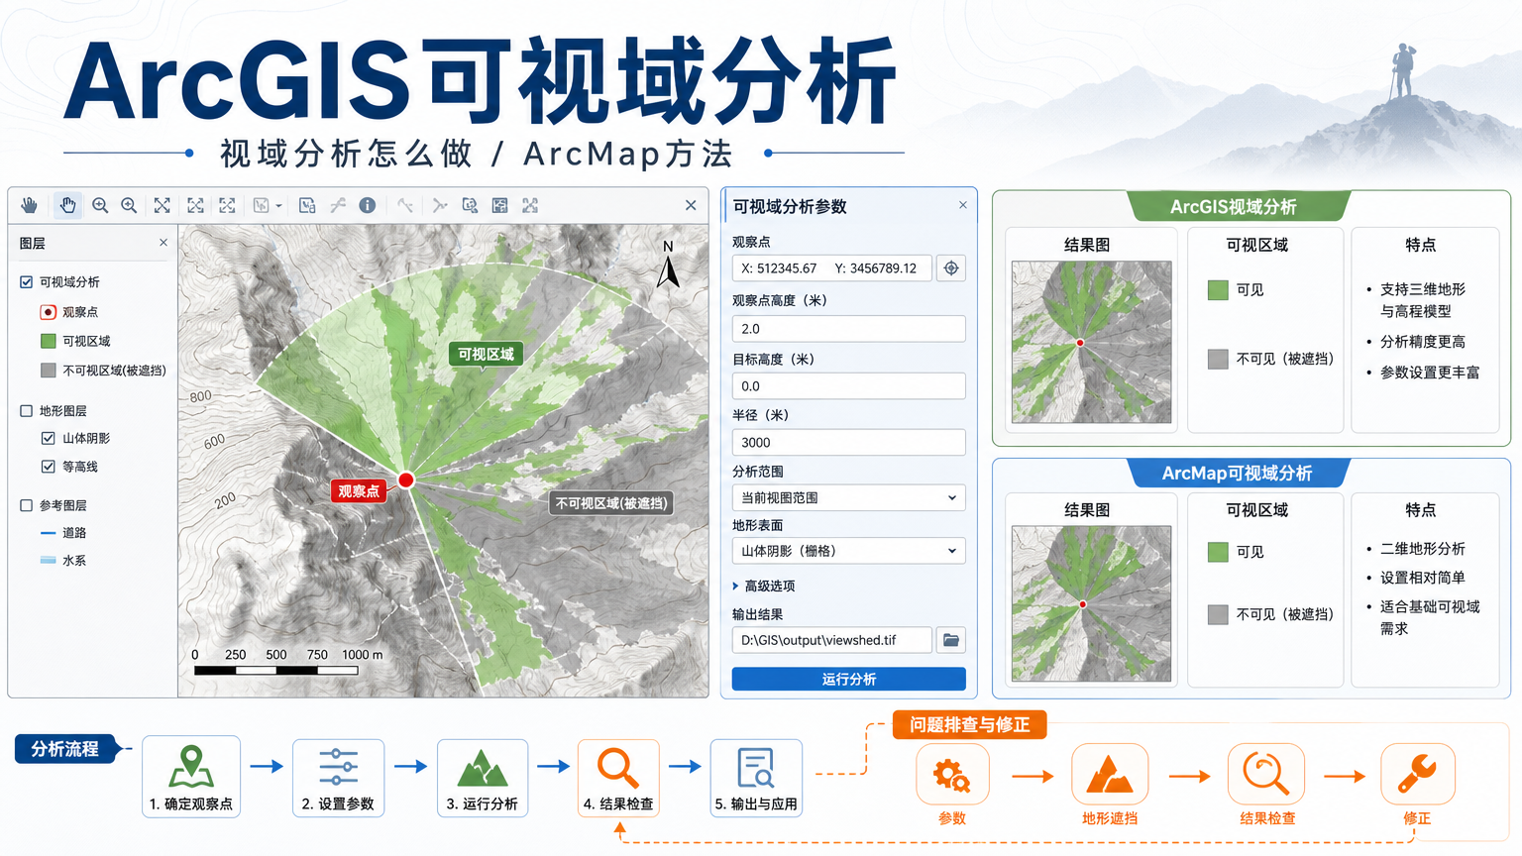The image size is (1522, 856).
Task: Click the map scale bar
Action: [x=275, y=671]
